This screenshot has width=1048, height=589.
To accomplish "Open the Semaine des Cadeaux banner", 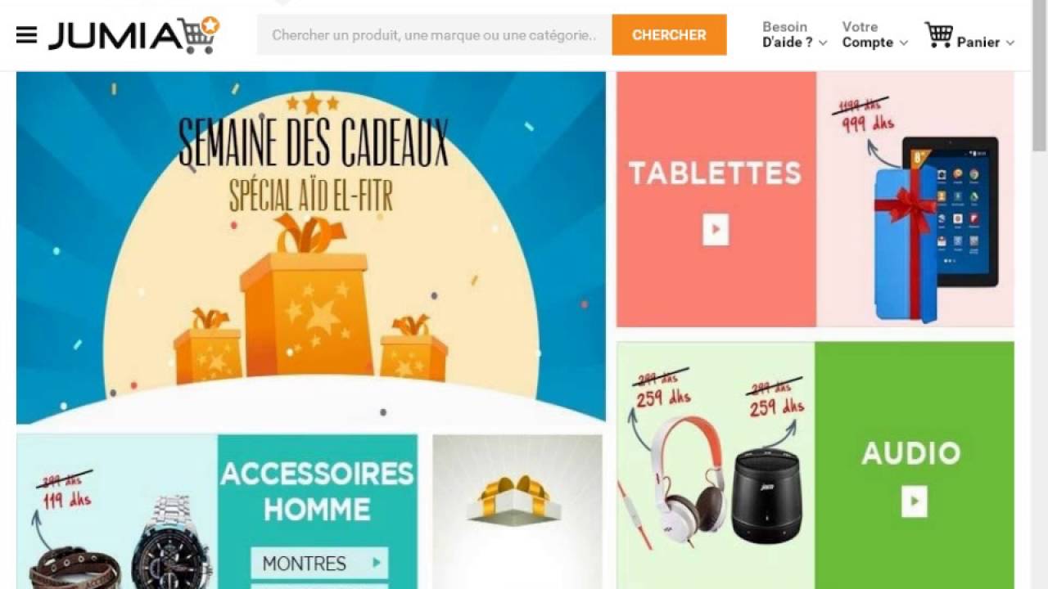I will (x=311, y=247).
